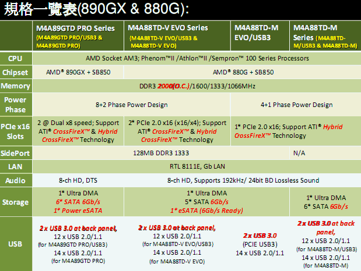Click the '(for M4A88TD-M/USB3)' USB text
The image size is (361, 271).
pos(327,249)
